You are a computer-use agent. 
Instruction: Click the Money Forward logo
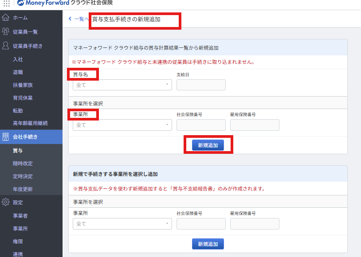point(43,3)
